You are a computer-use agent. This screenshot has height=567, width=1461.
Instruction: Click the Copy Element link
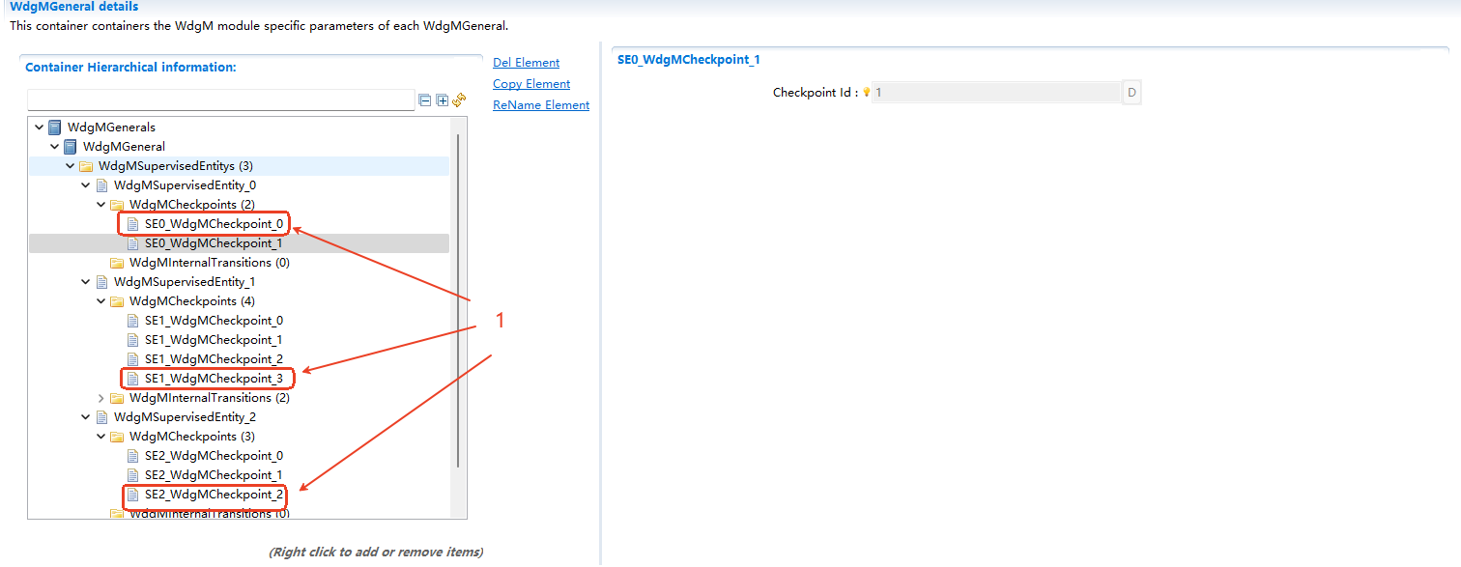(530, 83)
